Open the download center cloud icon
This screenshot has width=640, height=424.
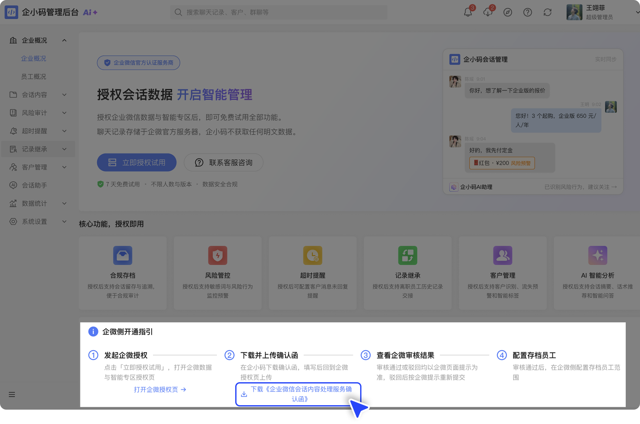tap(488, 12)
